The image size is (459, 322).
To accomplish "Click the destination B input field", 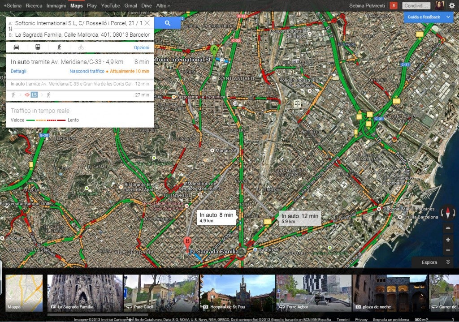I will 82,34.
